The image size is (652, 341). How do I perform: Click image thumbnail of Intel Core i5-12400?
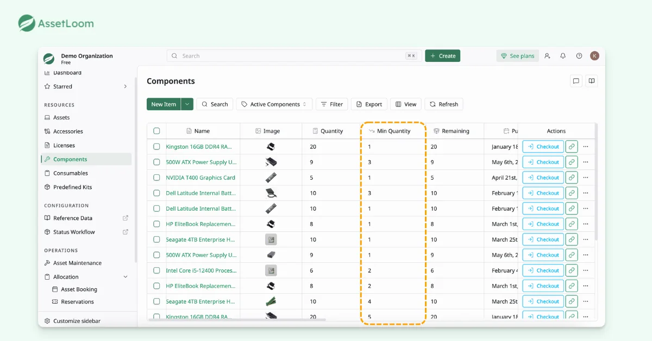pos(271,270)
